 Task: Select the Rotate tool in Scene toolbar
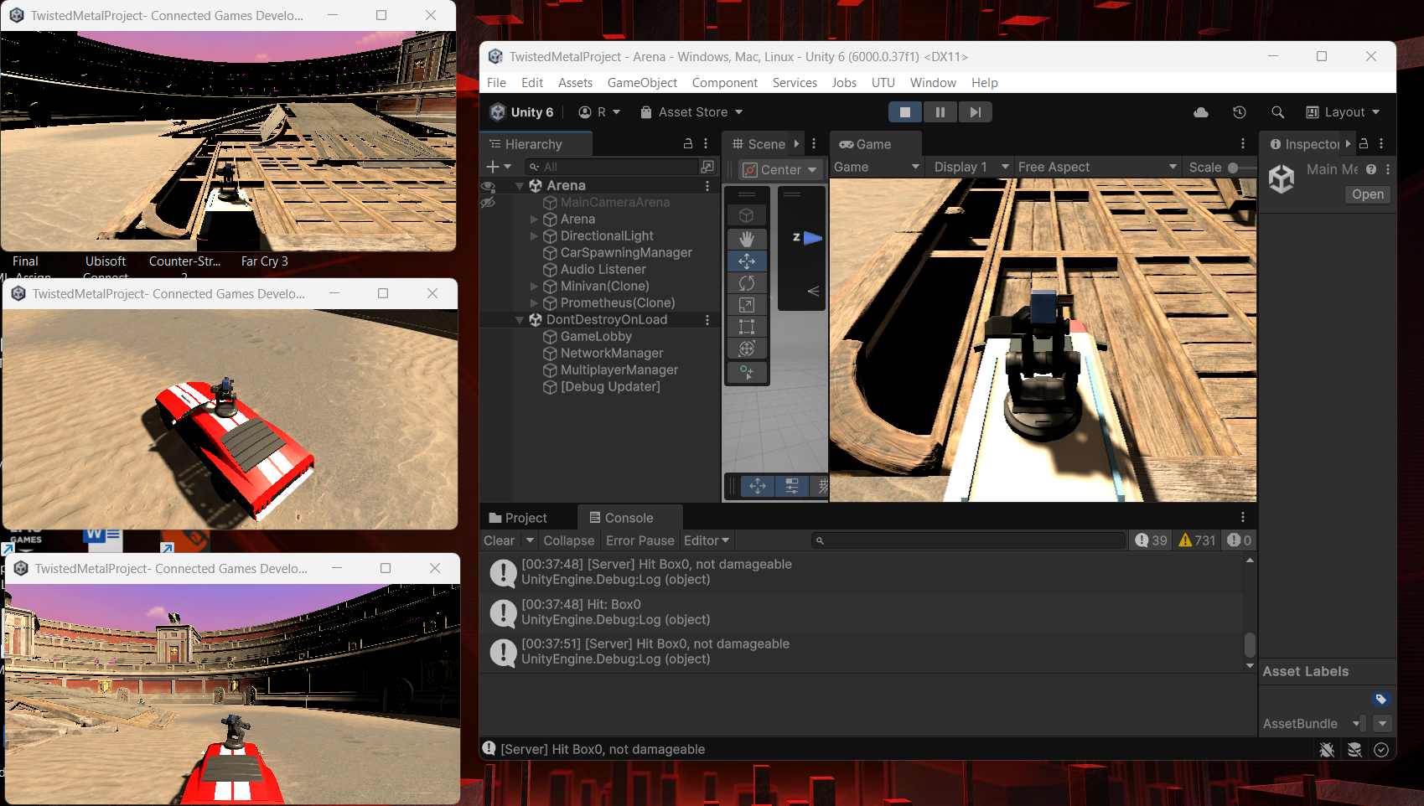click(x=747, y=283)
